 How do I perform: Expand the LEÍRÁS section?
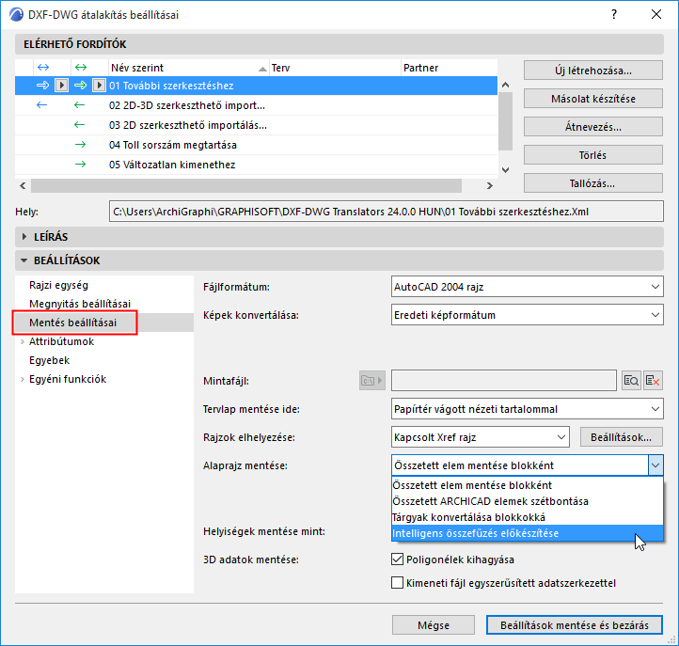point(24,237)
